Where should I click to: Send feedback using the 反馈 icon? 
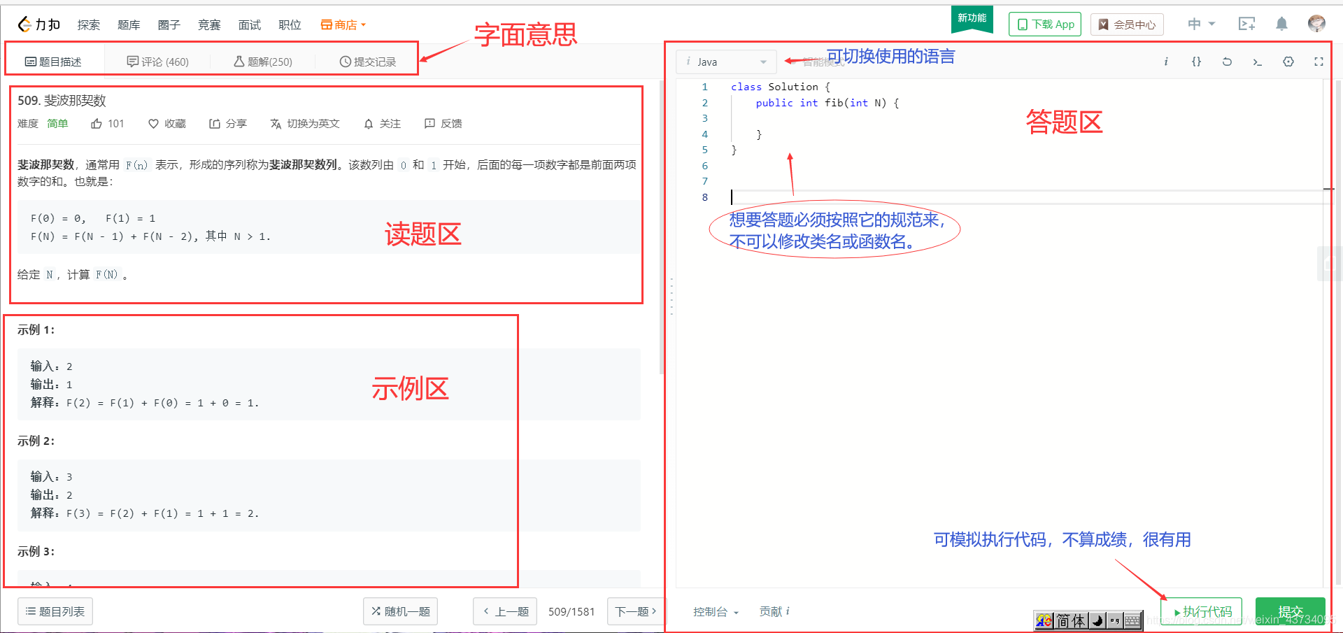coord(443,123)
